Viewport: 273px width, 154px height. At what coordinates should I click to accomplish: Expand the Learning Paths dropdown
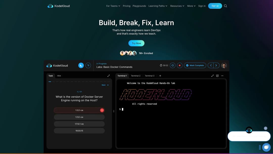[x=158, y=6]
